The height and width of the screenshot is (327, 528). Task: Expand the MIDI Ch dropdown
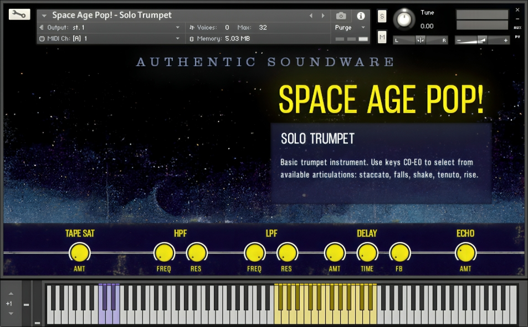tap(177, 39)
